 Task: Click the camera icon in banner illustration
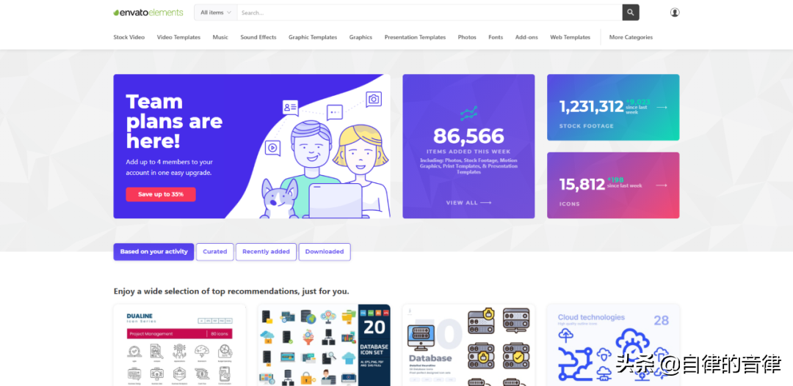click(374, 100)
